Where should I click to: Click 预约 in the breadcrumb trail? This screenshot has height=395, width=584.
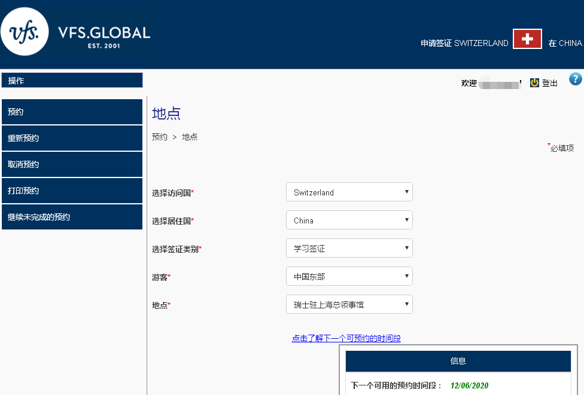160,137
